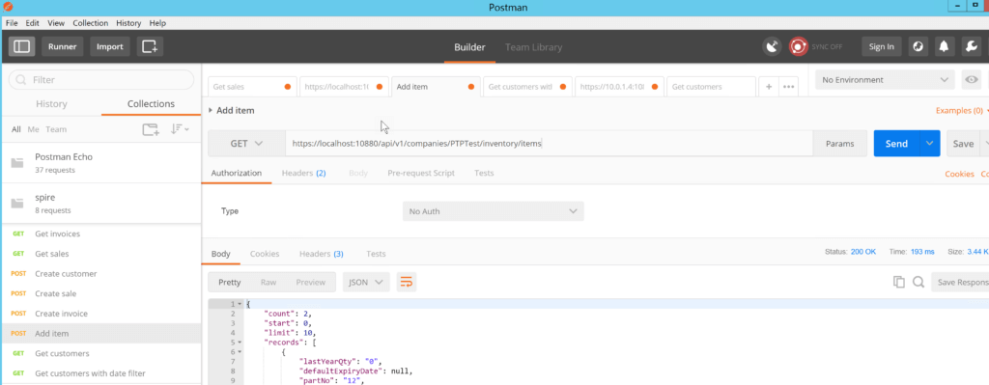Viewport: 989px width, 385px height.
Task: Toggle environment quick look eye icon
Action: pos(972,80)
